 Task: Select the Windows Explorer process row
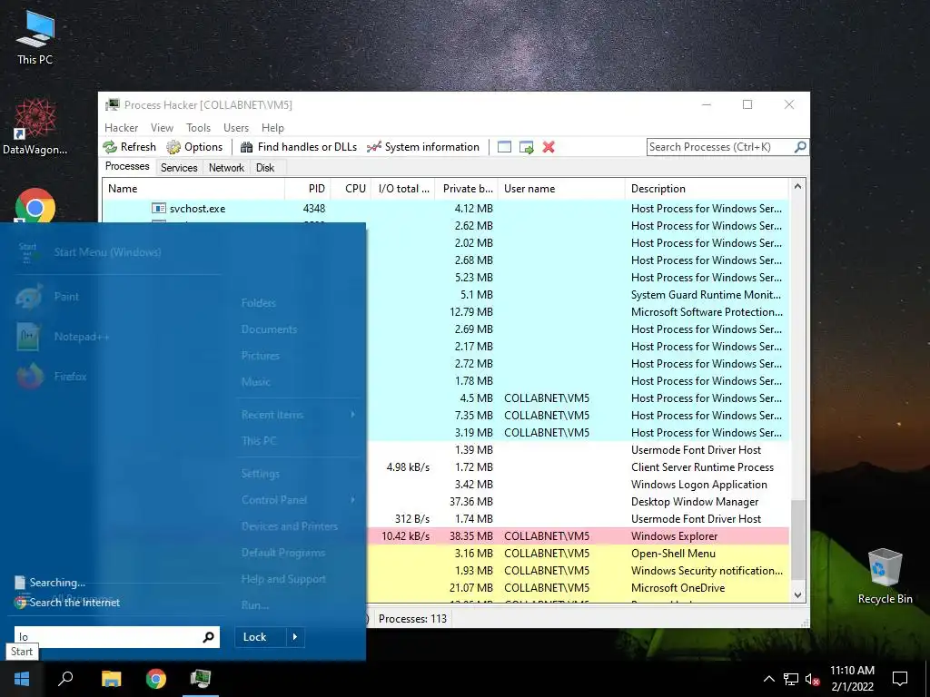578,536
